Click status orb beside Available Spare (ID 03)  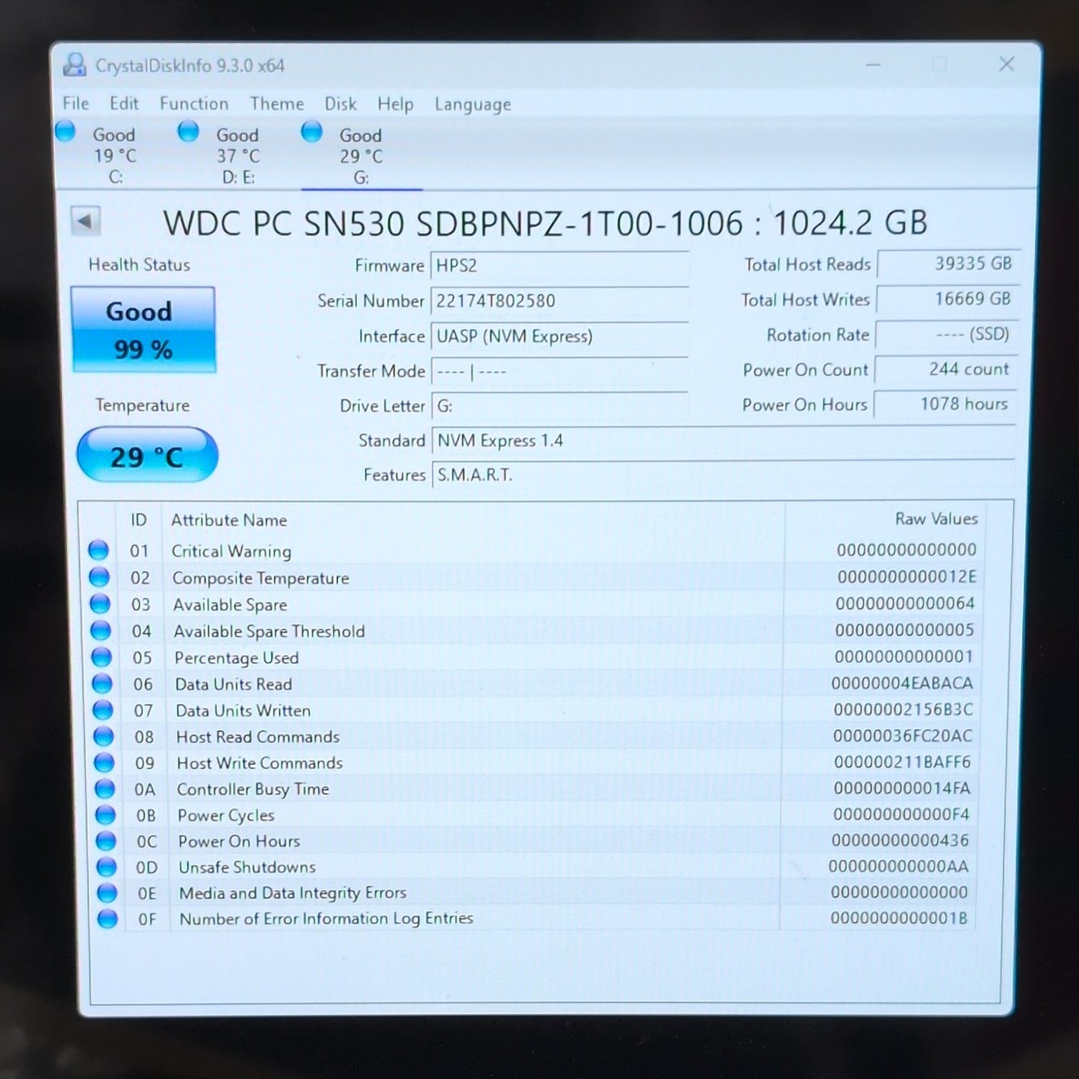coord(100,604)
